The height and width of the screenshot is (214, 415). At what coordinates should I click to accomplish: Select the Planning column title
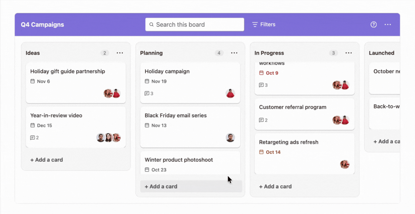click(151, 53)
